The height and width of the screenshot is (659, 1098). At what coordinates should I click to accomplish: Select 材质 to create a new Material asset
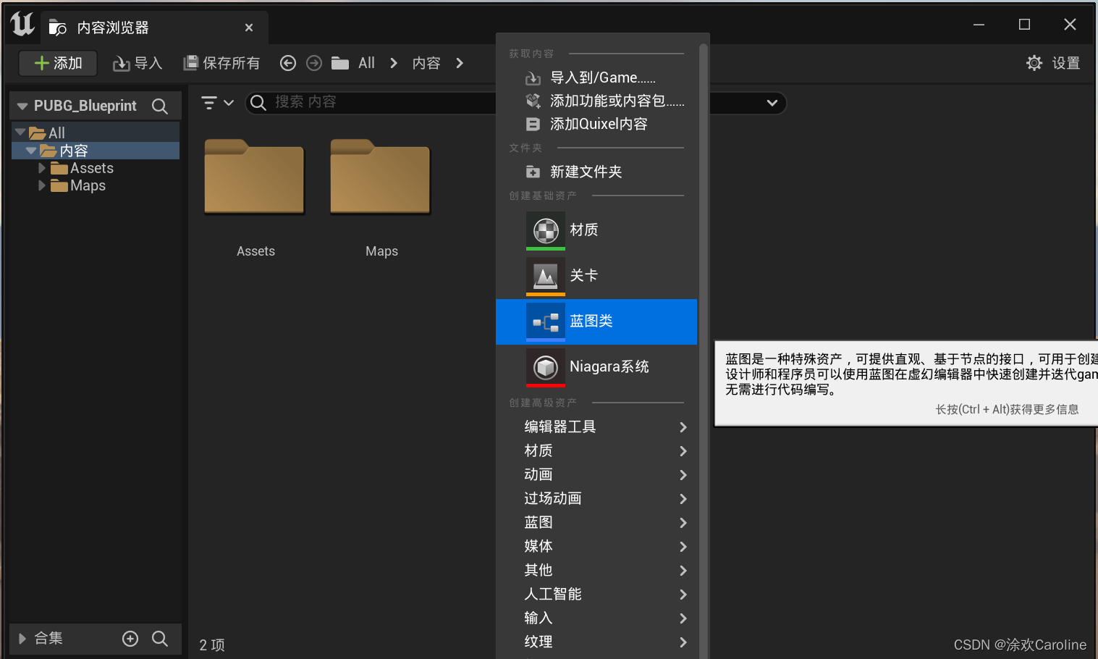584,230
